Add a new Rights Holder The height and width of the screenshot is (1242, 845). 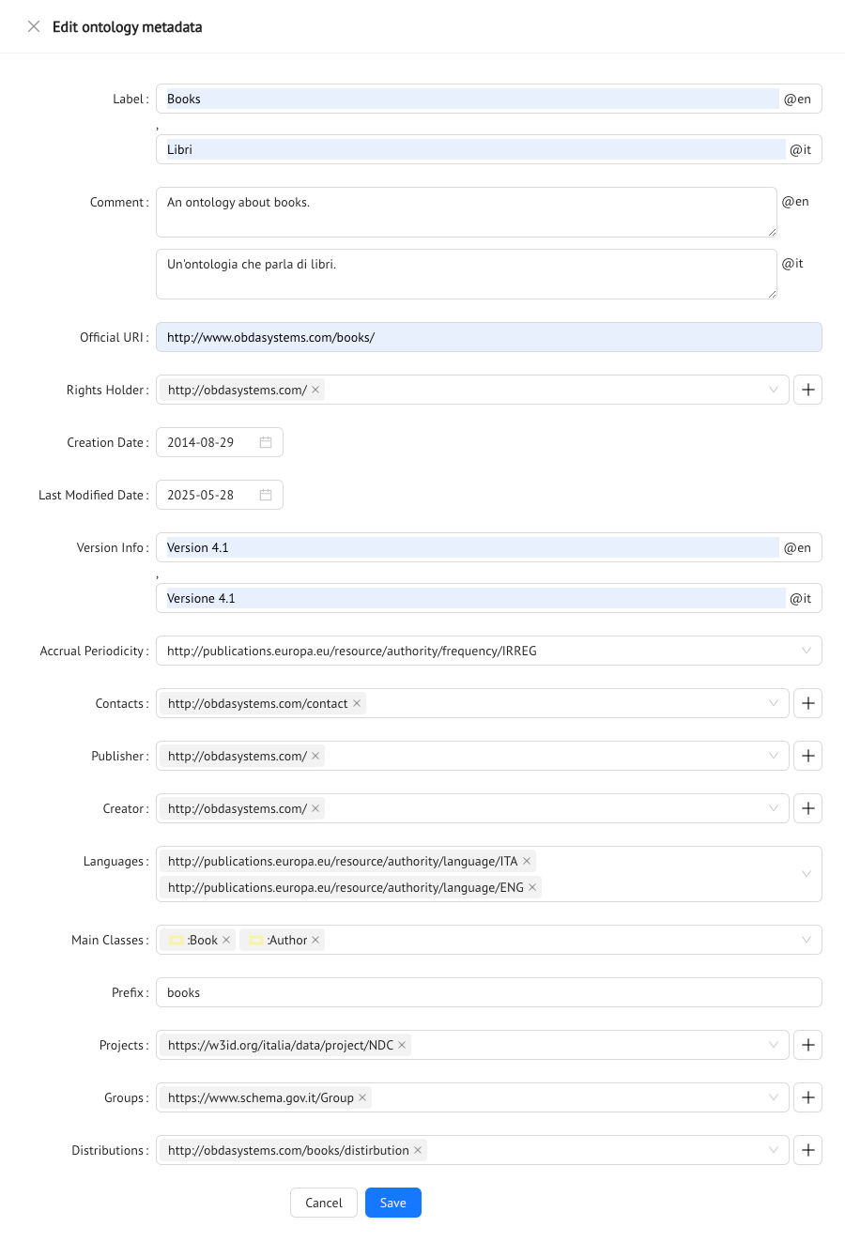coord(807,389)
